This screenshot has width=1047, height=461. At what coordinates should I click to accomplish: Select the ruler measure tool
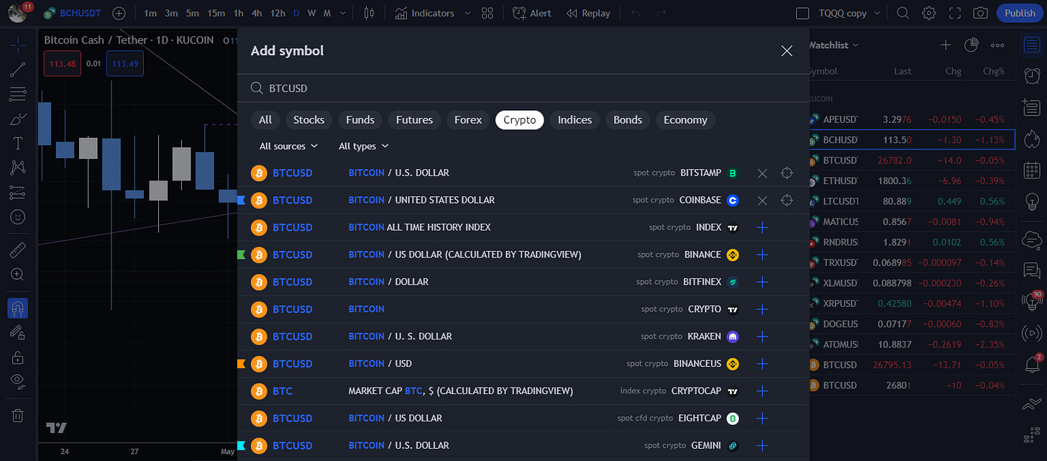pyautogui.click(x=18, y=250)
